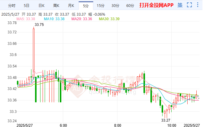Image resolution: width=203 pixels, height=127 pixels.
Task: Click the 高 33.37 high value
Action: tap(45, 14)
